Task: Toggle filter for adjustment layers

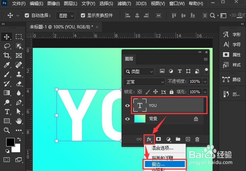Action: [x=171, y=71]
